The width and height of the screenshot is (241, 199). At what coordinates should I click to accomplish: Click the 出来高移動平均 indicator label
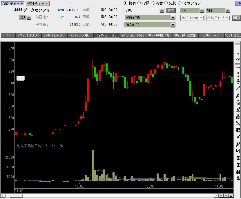(29, 146)
